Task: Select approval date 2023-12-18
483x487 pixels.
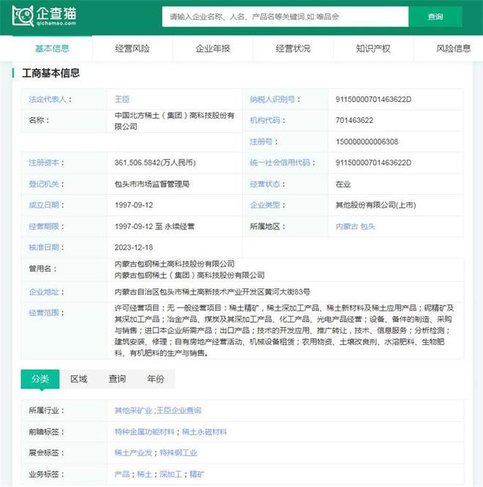Action: coord(134,248)
